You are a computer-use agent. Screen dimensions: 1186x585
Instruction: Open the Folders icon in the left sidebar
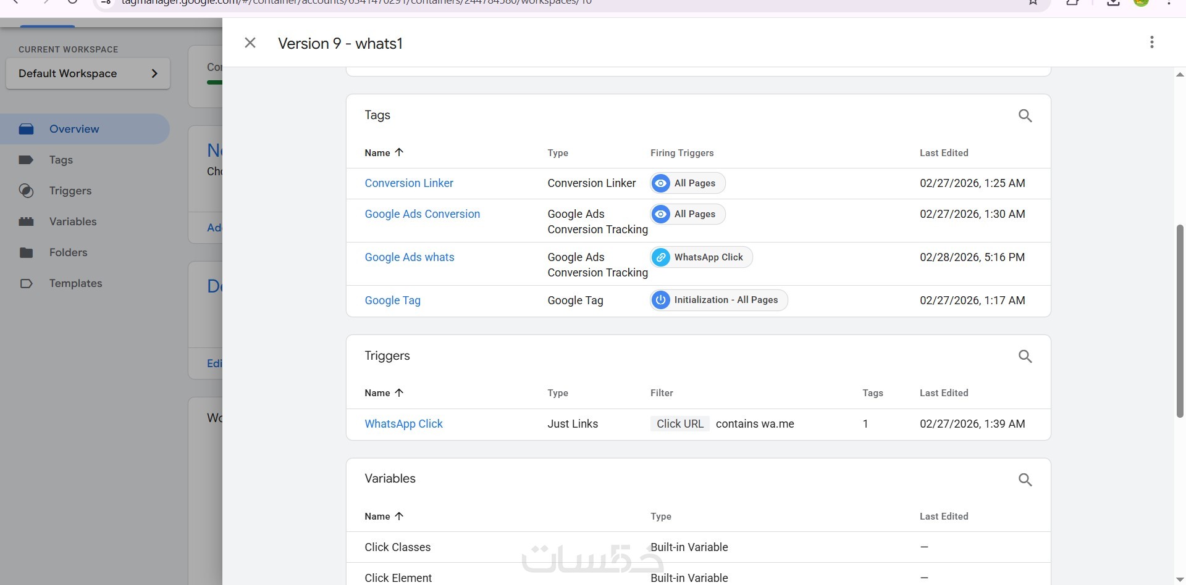pos(26,252)
